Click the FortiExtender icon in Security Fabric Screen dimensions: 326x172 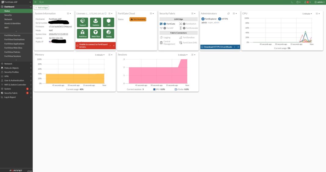[180, 28]
